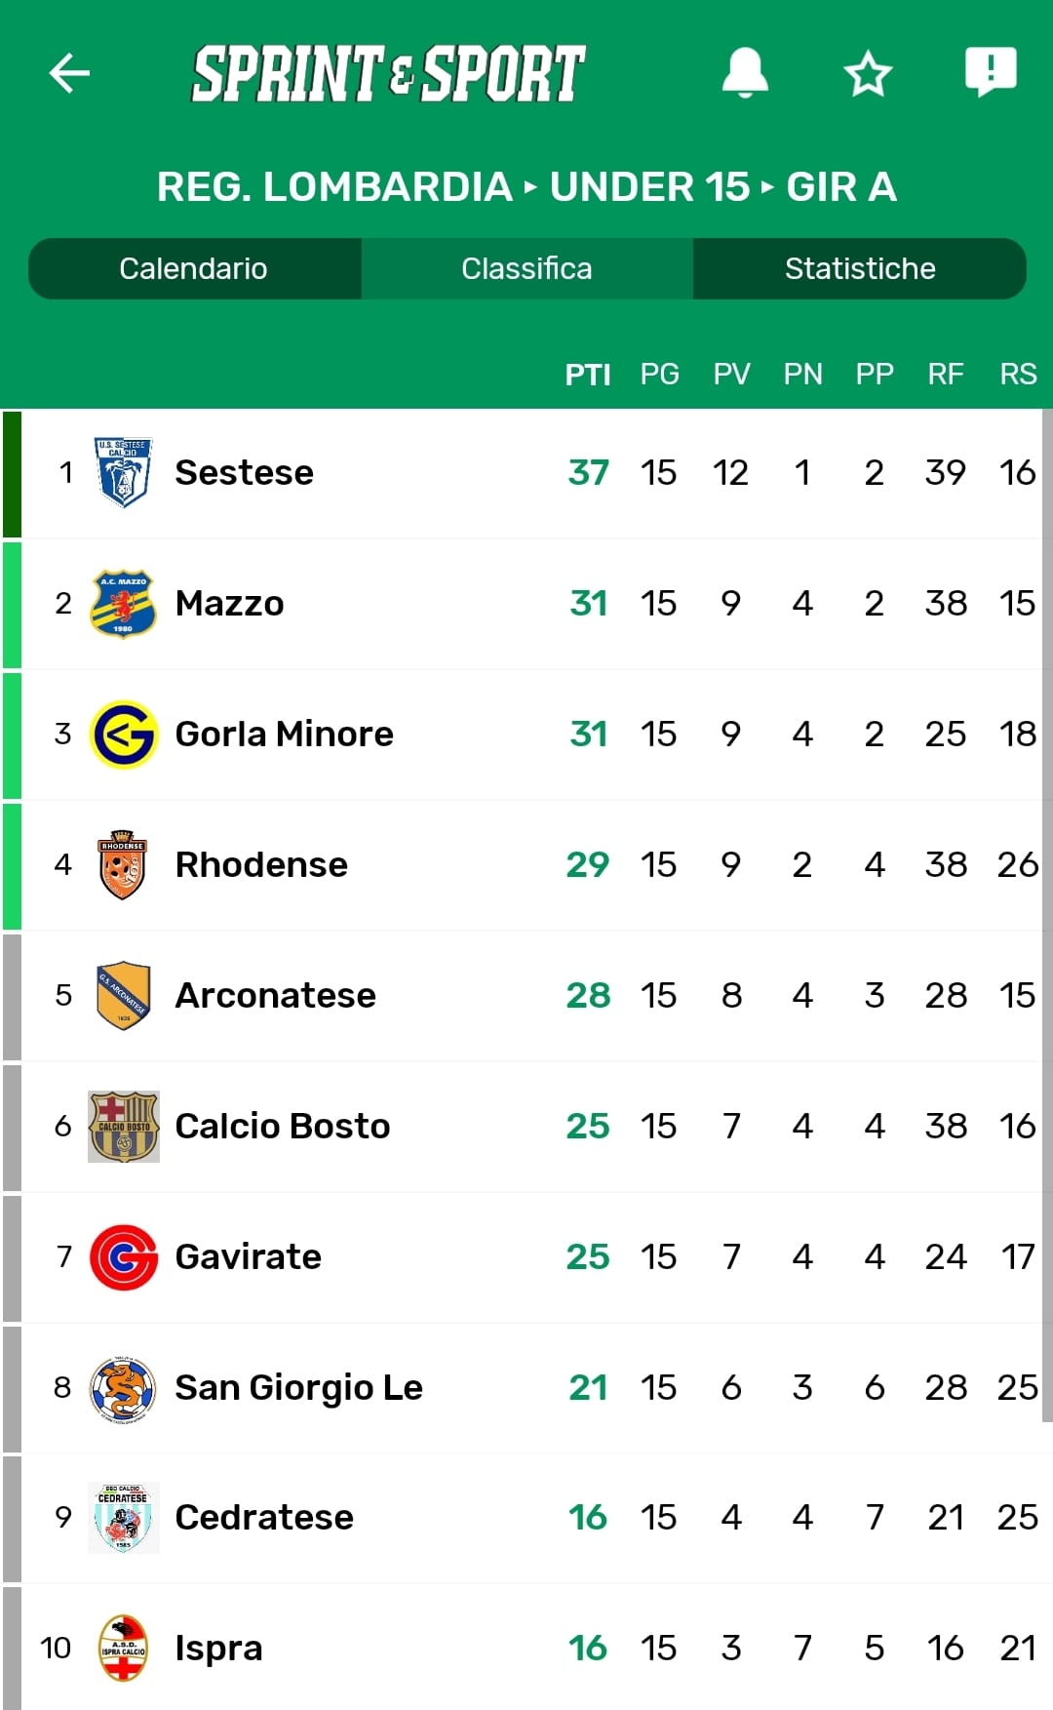Tap the RF column header
The height and width of the screenshot is (1710, 1053).
pos(946,375)
